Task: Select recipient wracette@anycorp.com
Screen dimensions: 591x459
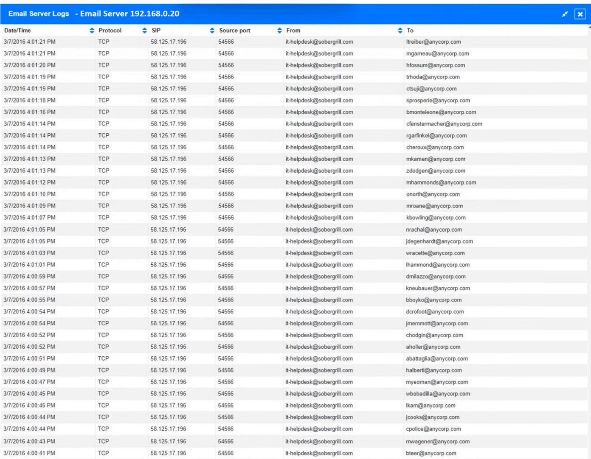Action: (435, 253)
